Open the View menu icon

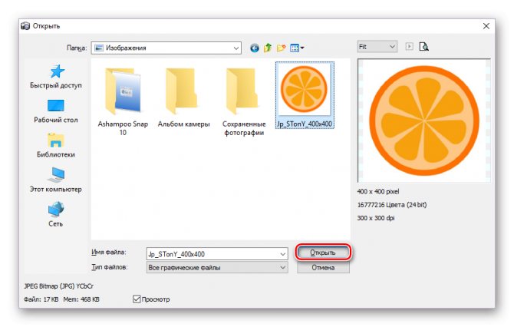(x=296, y=48)
